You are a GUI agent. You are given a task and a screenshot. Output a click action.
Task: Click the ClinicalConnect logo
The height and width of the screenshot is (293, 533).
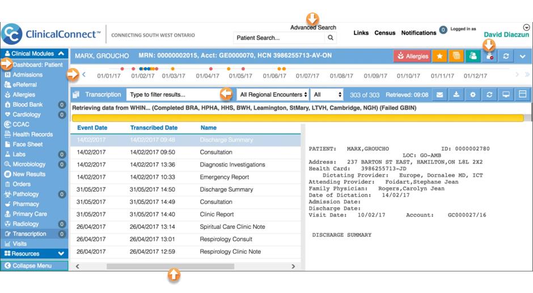click(51, 34)
